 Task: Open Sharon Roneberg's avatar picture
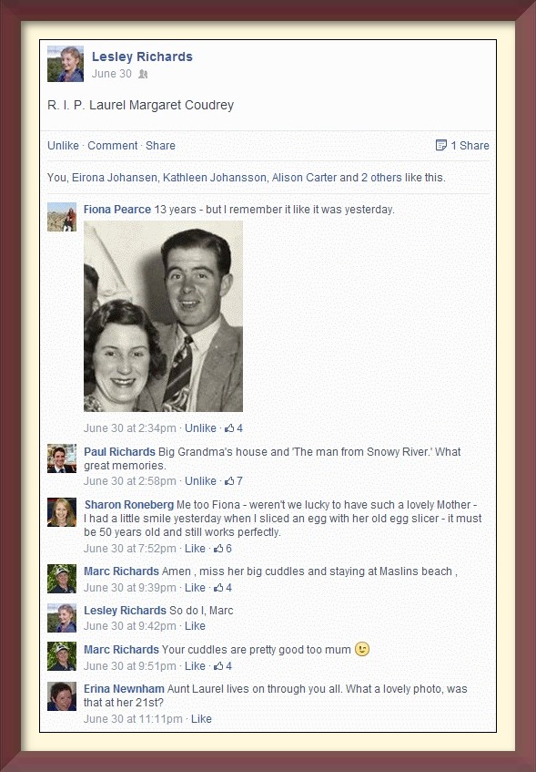click(x=62, y=512)
